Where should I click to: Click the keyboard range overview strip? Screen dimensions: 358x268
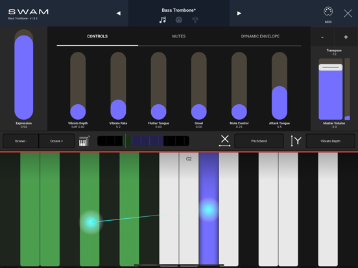(143, 141)
